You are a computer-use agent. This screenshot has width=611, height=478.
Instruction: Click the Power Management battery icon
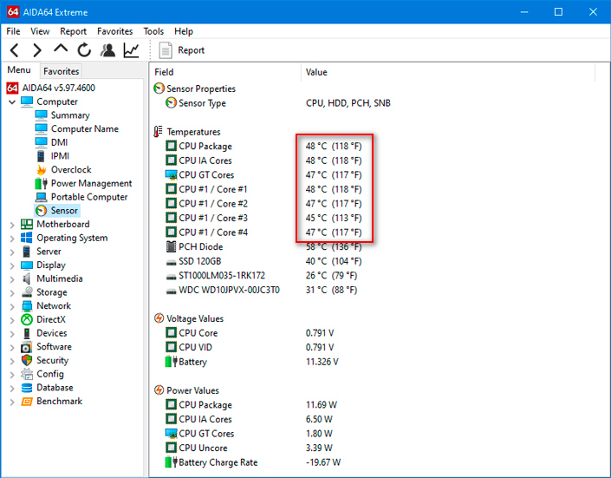click(41, 183)
